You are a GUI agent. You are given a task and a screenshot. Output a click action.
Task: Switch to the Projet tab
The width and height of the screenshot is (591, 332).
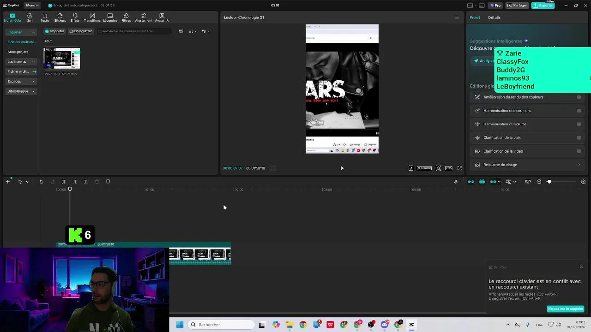coord(475,18)
